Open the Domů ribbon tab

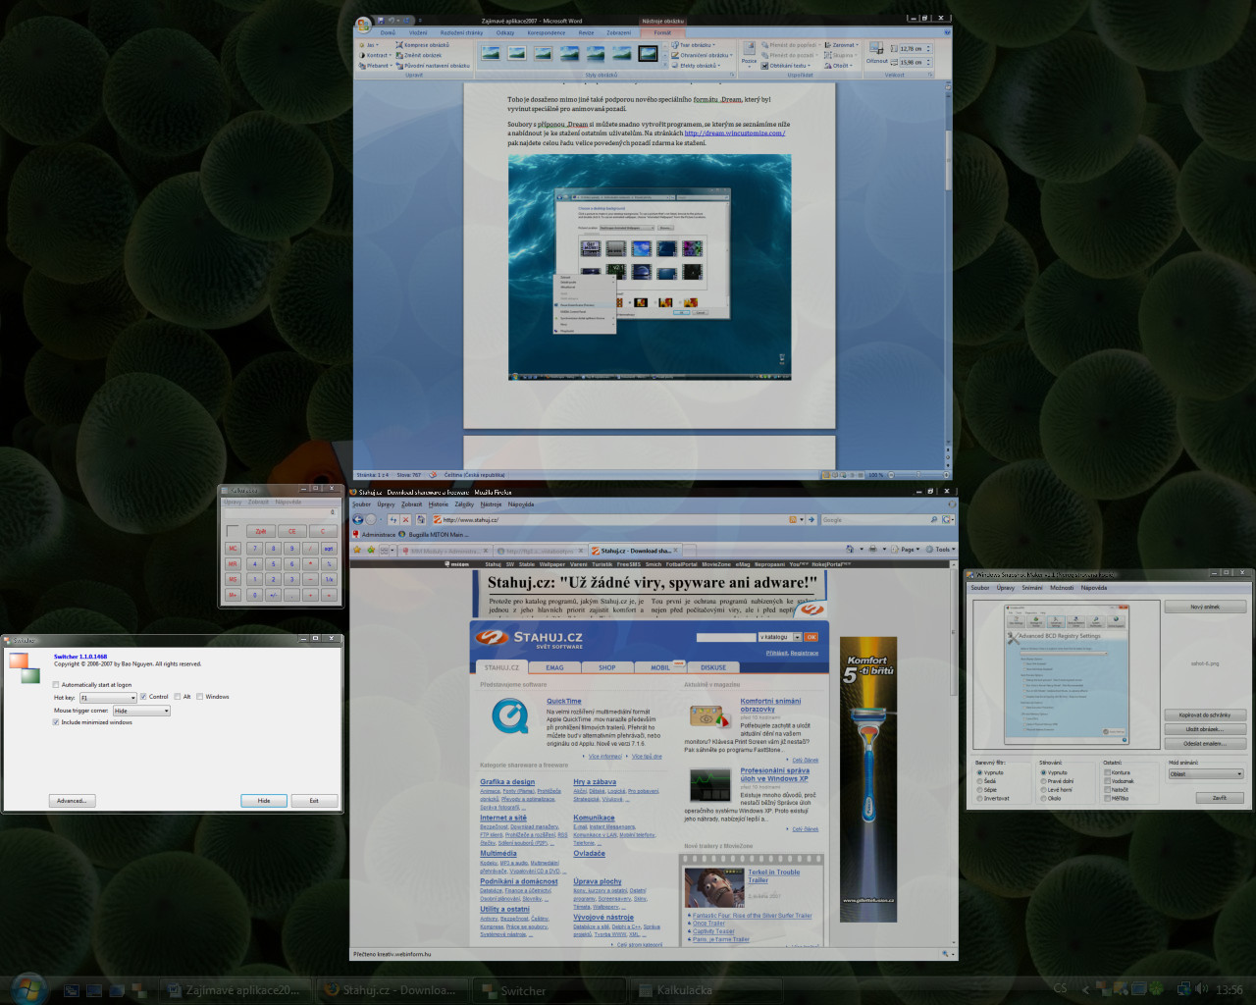coord(389,32)
